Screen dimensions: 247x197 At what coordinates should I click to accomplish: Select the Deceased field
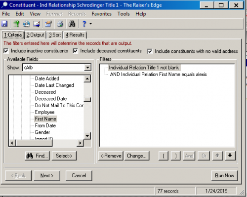click(45, 92)
